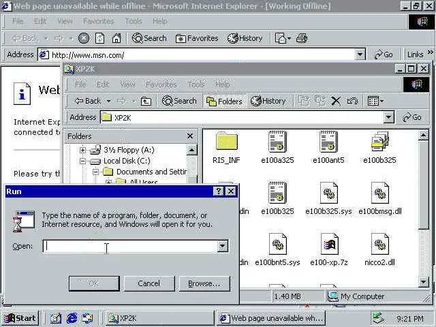Open Favorites in Internet Explorer toolbar
Image resolution: width=436 pixels, height=327 pixels.
coord(197,38)
